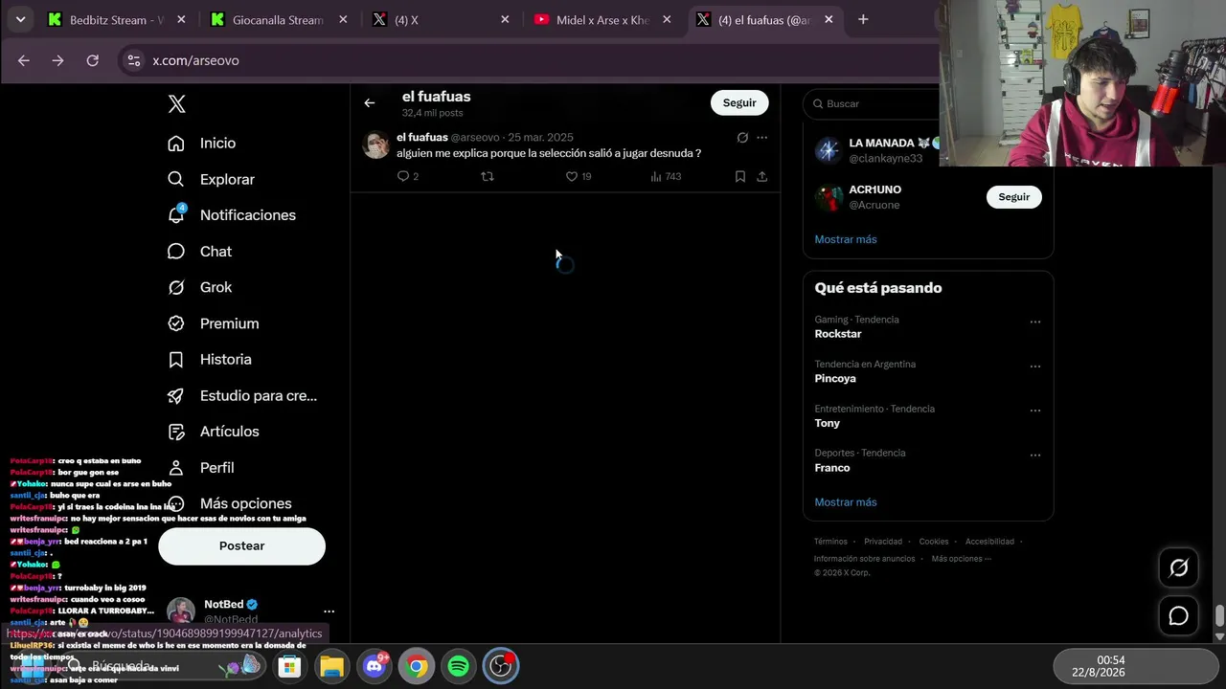Viewport: 1226px width, 689px height.
Task: Open more options for Pincoya trend
Action: tap(1035, 367)
